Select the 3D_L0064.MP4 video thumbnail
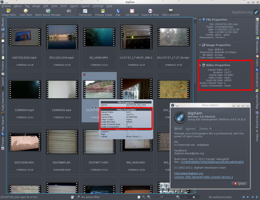Screen dimensions: 260x200 tap(99, 37)
